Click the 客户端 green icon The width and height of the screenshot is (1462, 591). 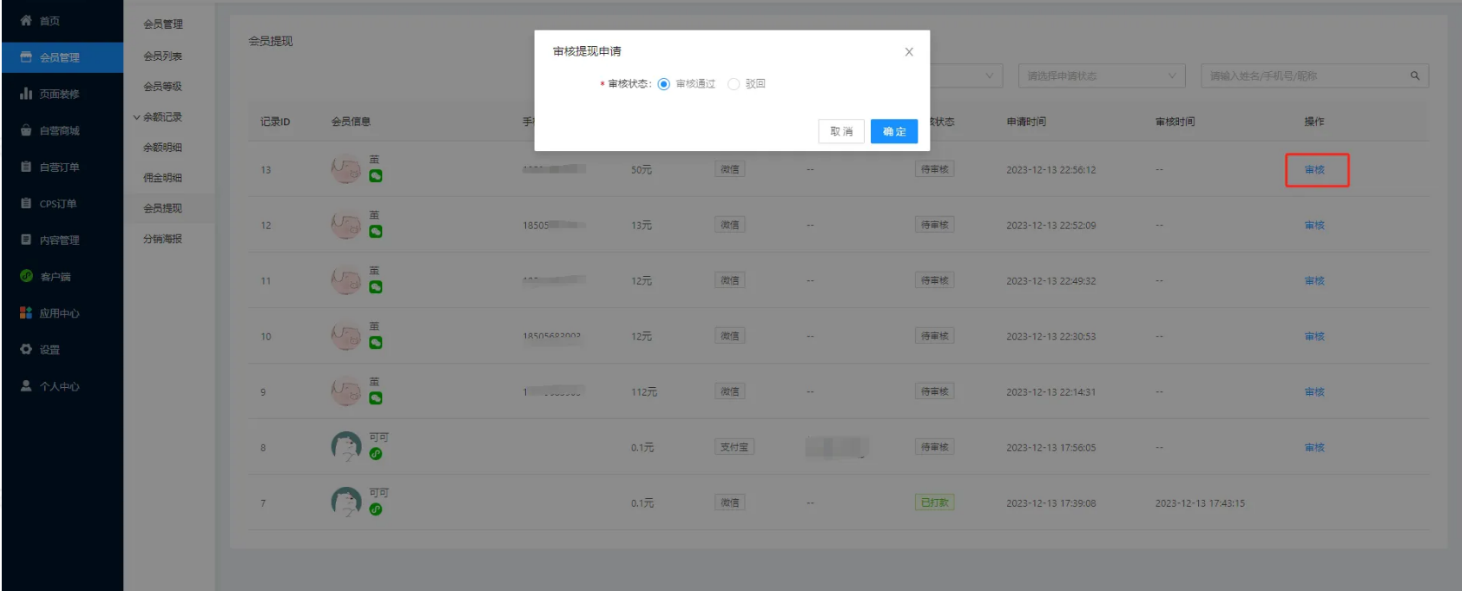click(x=26, y=276)
